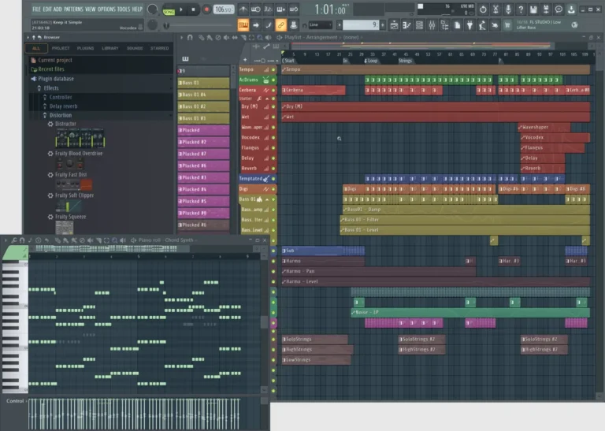
Task: Open the playlist view icon (orange)
Action: click(243, 25)
